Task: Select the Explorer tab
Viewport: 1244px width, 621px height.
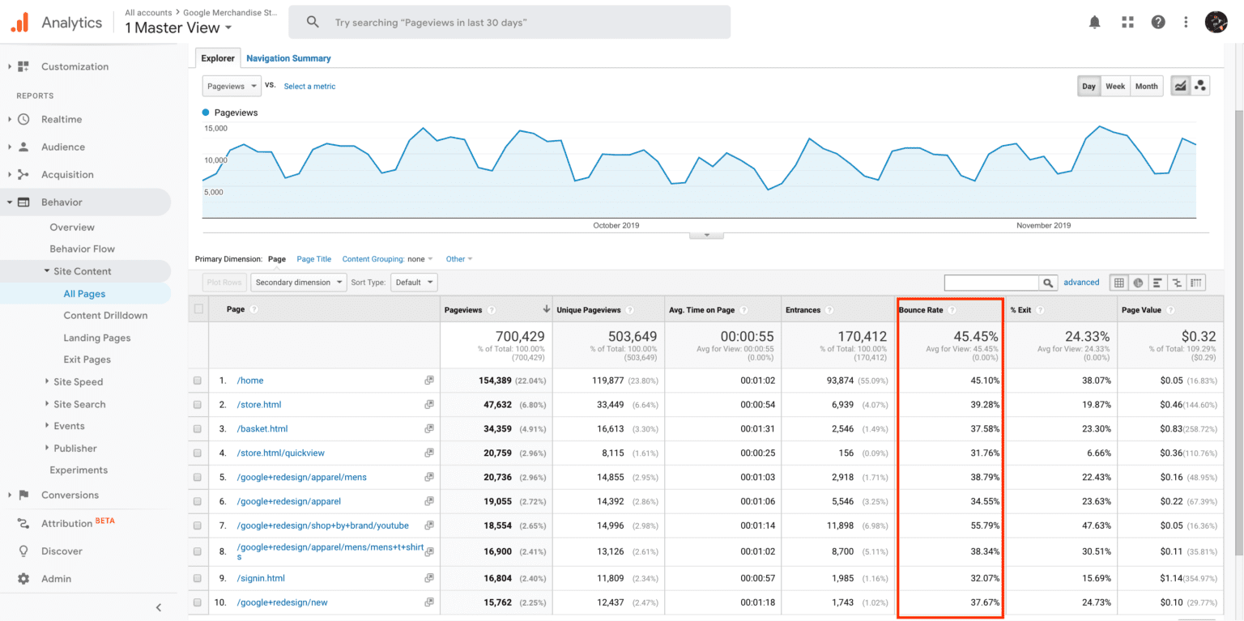Action: tap(218, 58)
